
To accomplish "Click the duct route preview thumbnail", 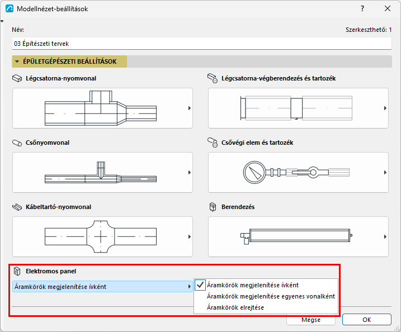I will point(102,108).
